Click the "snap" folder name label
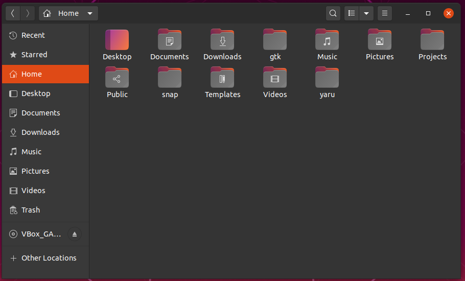Screen dimensions: 465x281 pyautogui.click(x=170, y=95)
